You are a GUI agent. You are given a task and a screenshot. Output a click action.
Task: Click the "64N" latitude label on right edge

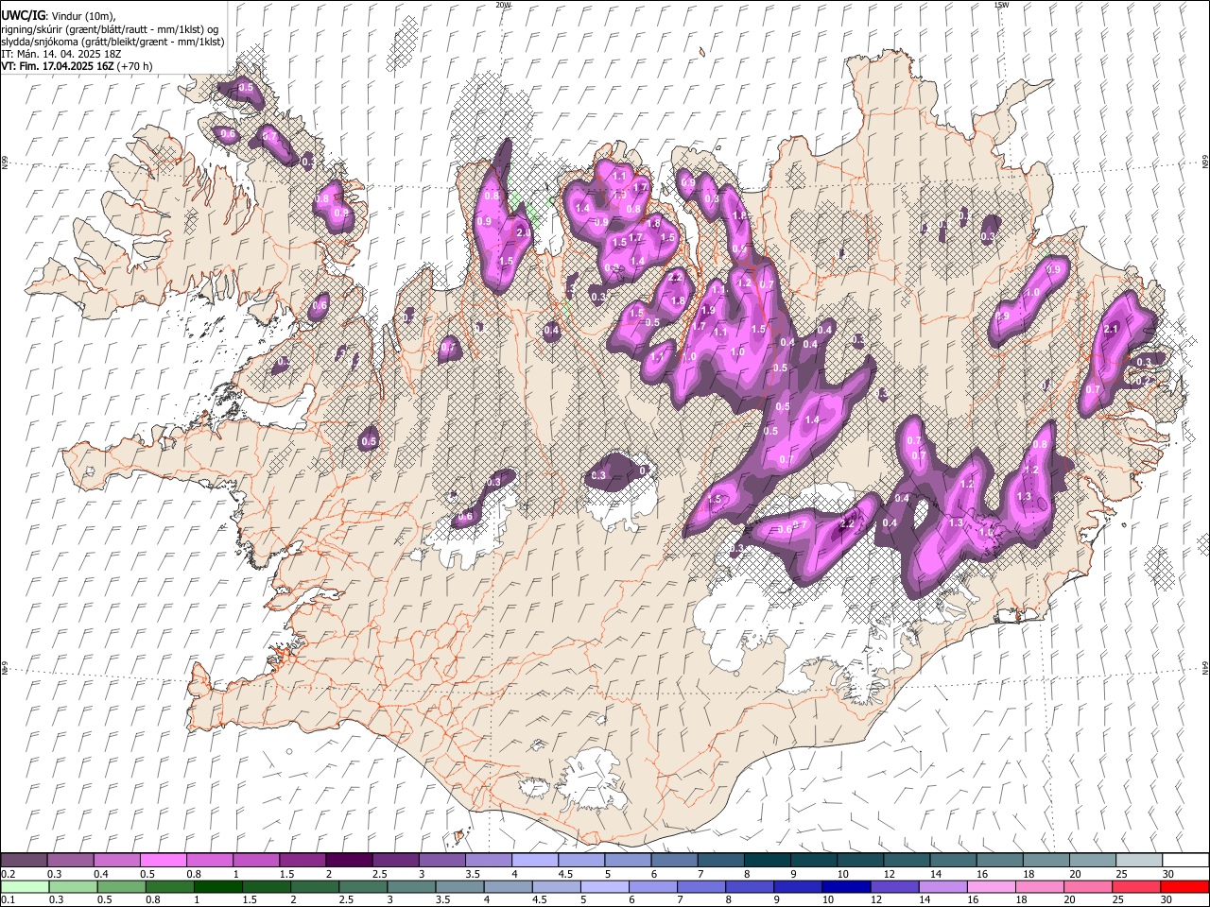pos(1205,666)
